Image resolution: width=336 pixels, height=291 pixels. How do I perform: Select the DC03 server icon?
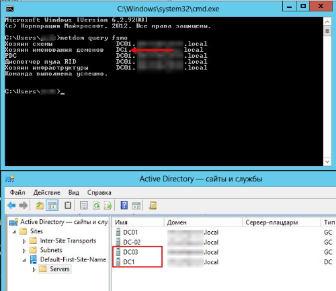coord(118,252)
